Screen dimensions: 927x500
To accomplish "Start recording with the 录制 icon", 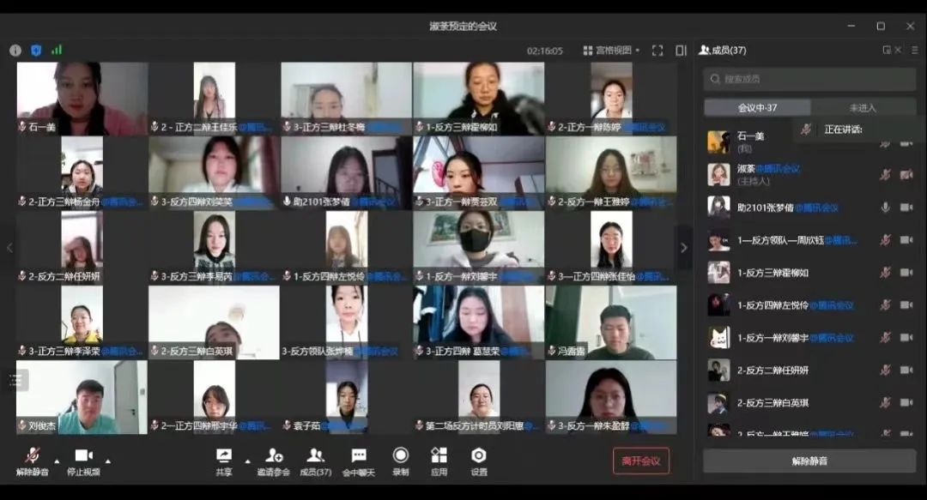I will (400, 456).
